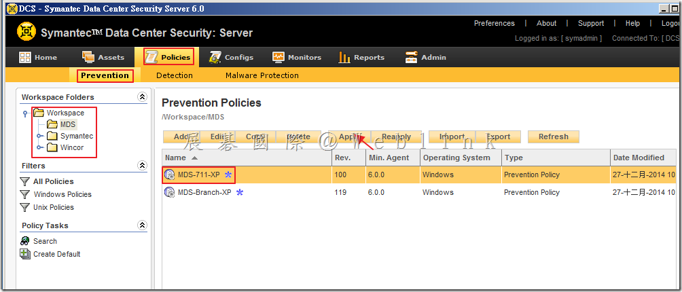The height and width of the screenshot is (292, 682).
Task: Click the Policies scroll icon
Action: 151,57
